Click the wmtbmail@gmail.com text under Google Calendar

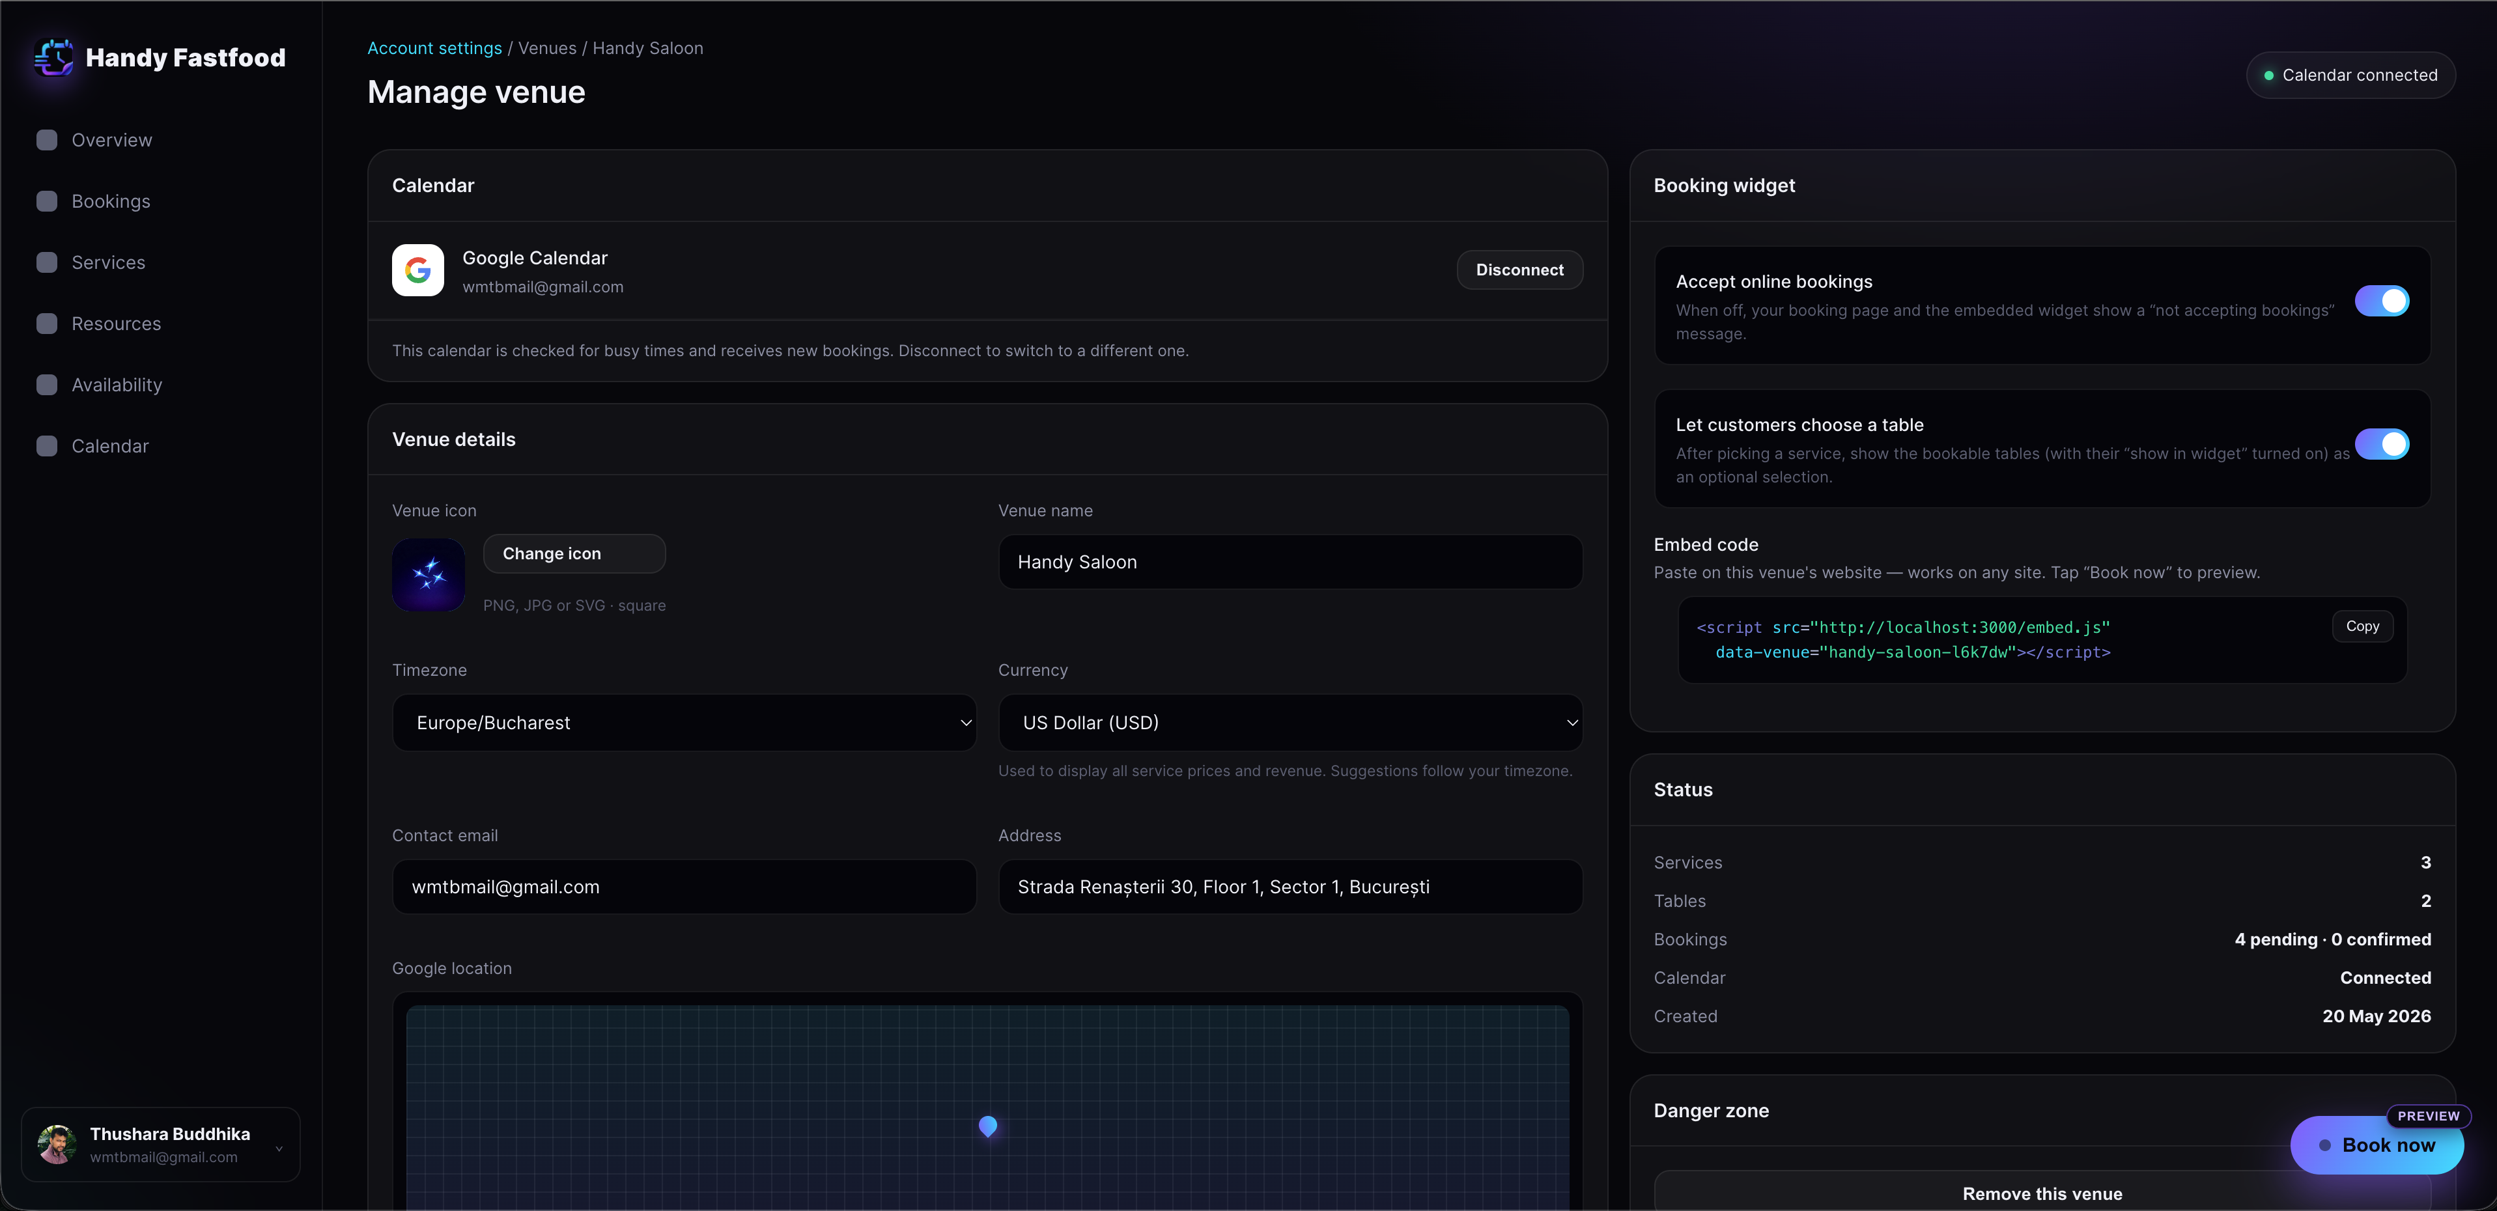tap(543, 286)
